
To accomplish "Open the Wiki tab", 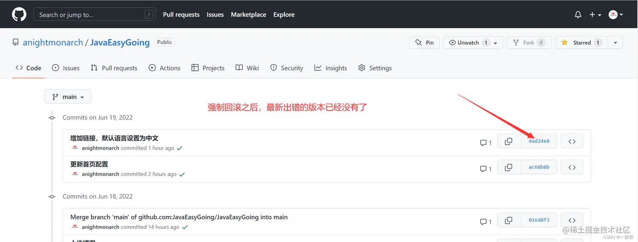I will (247, 68).
